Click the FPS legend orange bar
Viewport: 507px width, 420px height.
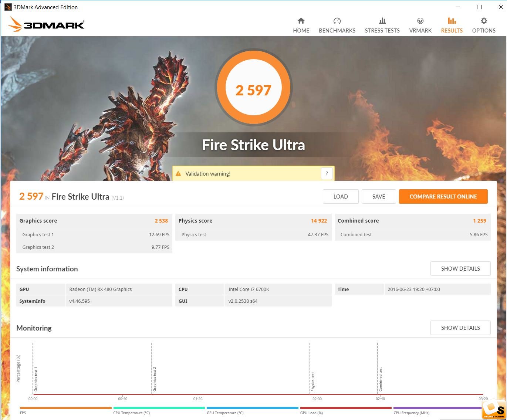pyautogui.click(x=66, y=408)
